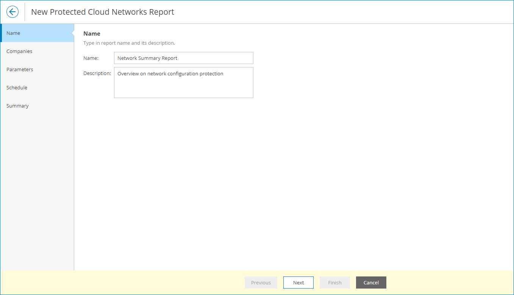Click the highlighted Name entry in the step list
The image size is (514, 295).
13,33
